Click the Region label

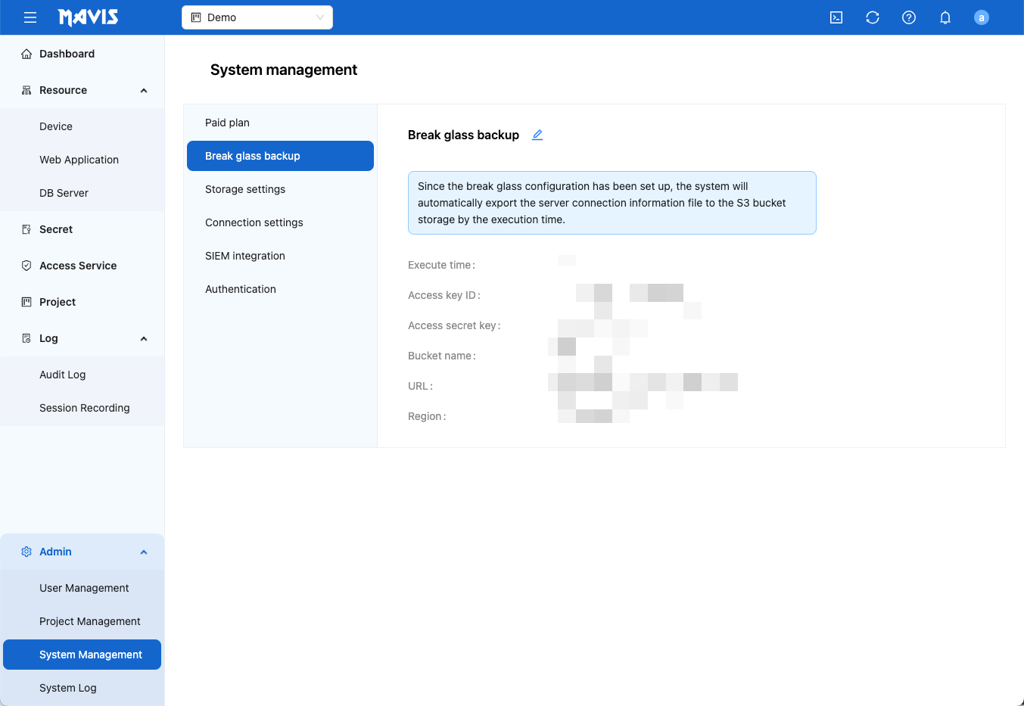click(427, 416)
